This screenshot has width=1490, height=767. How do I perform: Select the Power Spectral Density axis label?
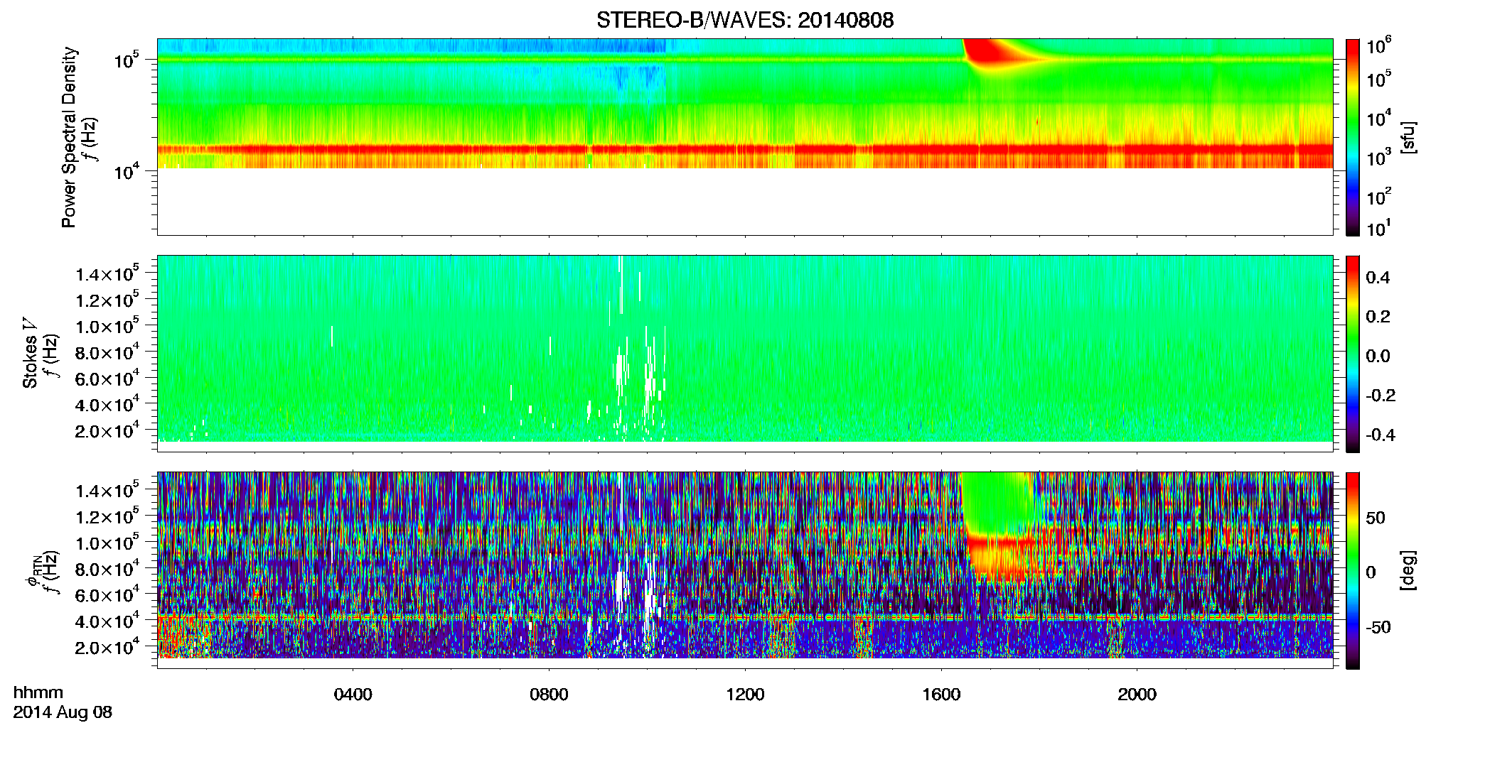pos(69,137)
